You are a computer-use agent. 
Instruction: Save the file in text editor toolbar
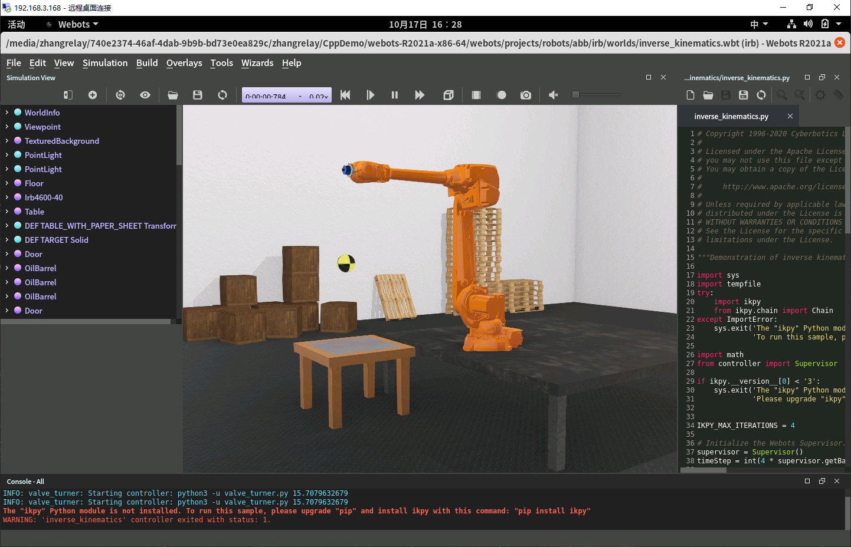726,95
